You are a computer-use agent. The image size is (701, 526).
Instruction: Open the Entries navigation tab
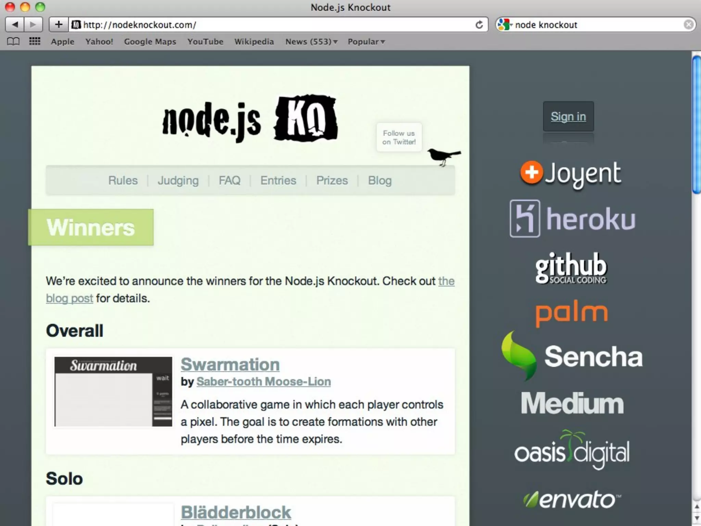tap(278, 180)
